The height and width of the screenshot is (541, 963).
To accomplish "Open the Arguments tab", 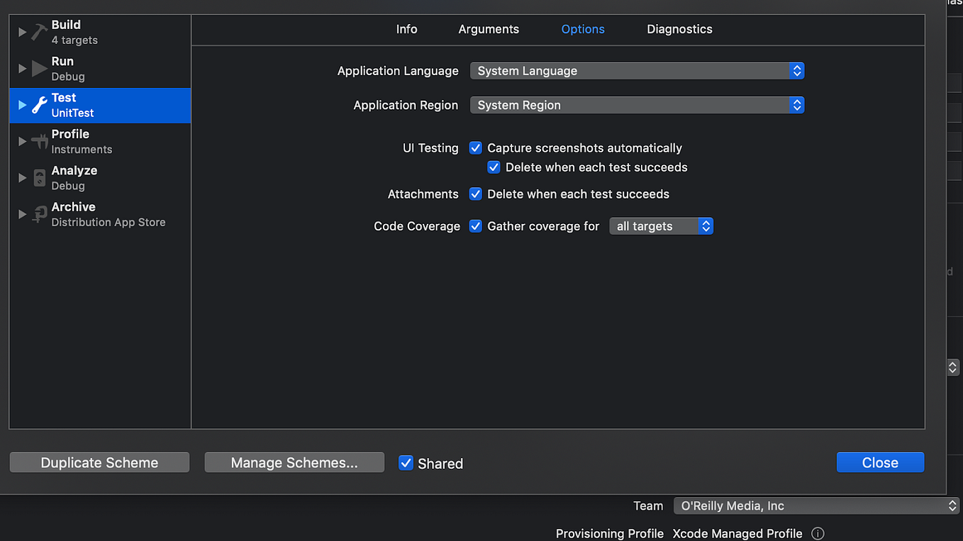I will point(488,29).
